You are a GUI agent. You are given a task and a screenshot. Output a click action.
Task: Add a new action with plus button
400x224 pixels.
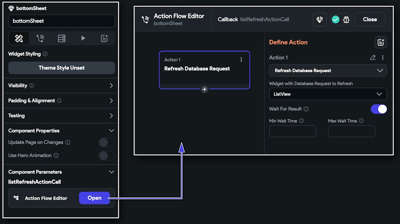pyautogui.click(x=204, y=89)
